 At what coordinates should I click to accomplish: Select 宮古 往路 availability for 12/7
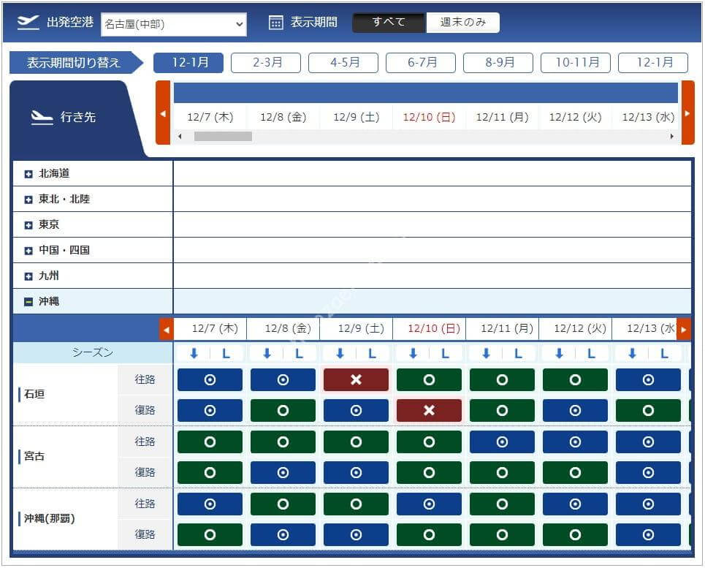click(210, 442)
